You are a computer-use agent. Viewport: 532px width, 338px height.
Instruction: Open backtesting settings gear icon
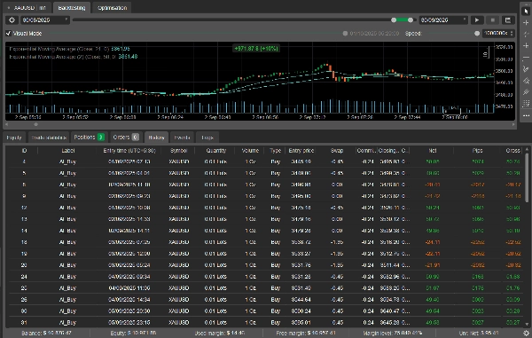pyautogui.click(x=12, y=20)
